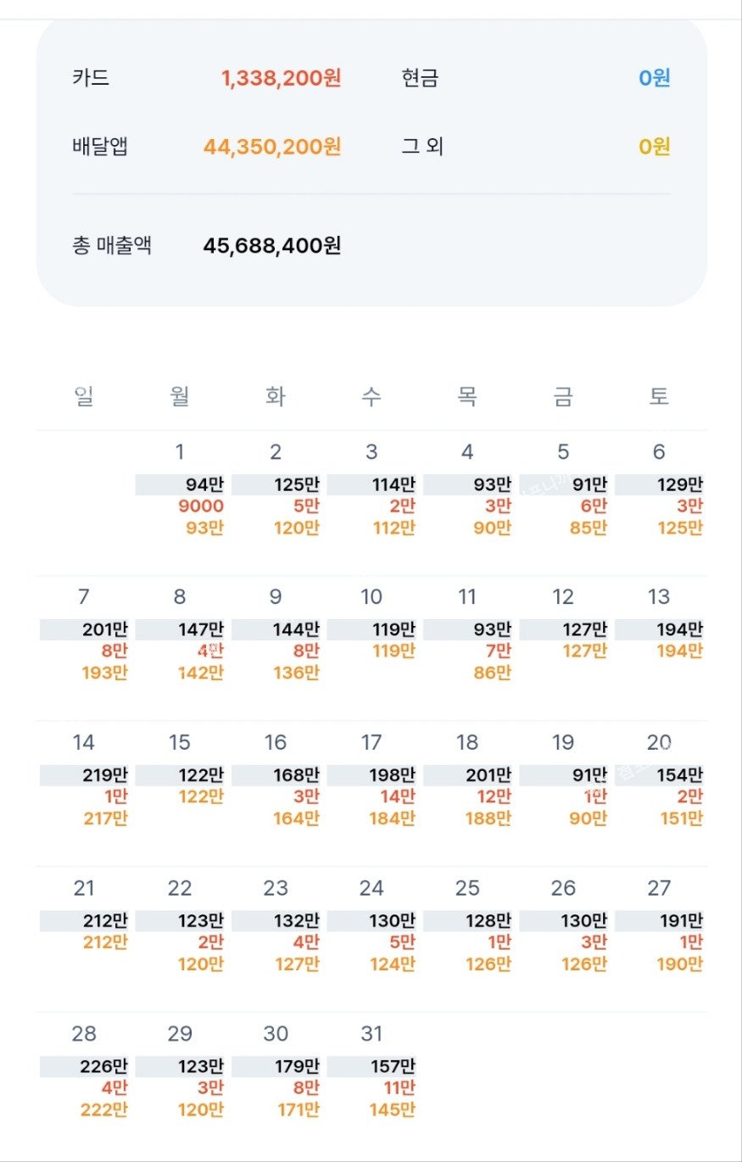This screenshot has width=742, height=1162.
Task: Click the 119만 total on day 10
Action: tap(392, 630)
